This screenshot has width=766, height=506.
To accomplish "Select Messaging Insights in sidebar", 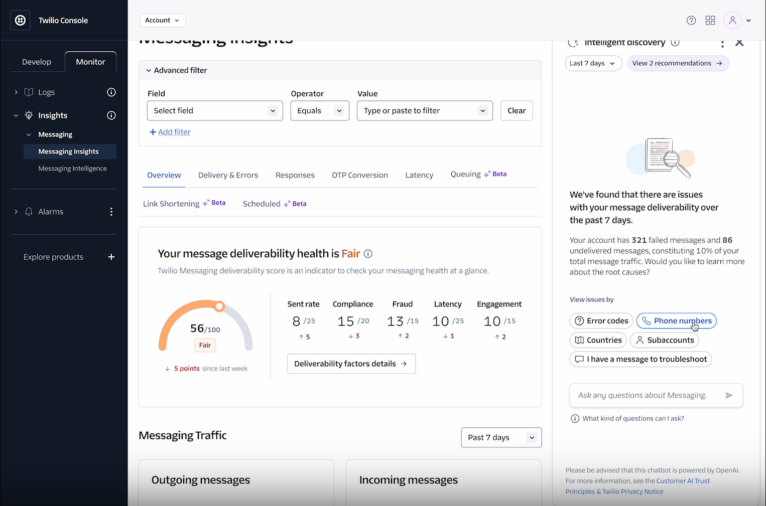I will coord(70,151).
